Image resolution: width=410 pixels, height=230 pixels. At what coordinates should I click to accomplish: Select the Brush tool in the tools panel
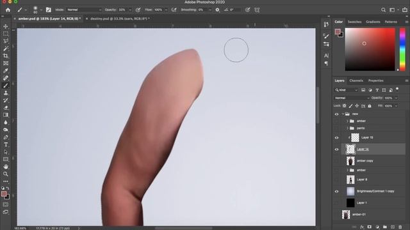pos(6,86)
